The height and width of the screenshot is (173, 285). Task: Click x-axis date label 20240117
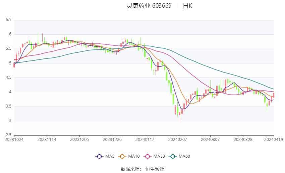(x=145, y=140)
